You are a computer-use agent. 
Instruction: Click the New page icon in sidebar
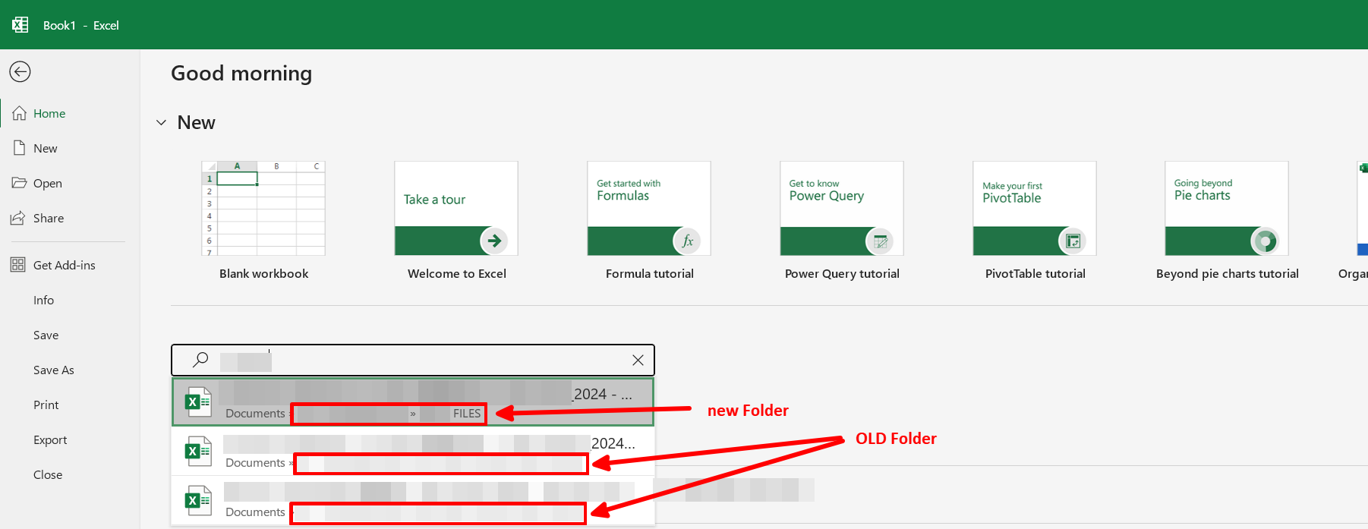click(x=19, y=148)
